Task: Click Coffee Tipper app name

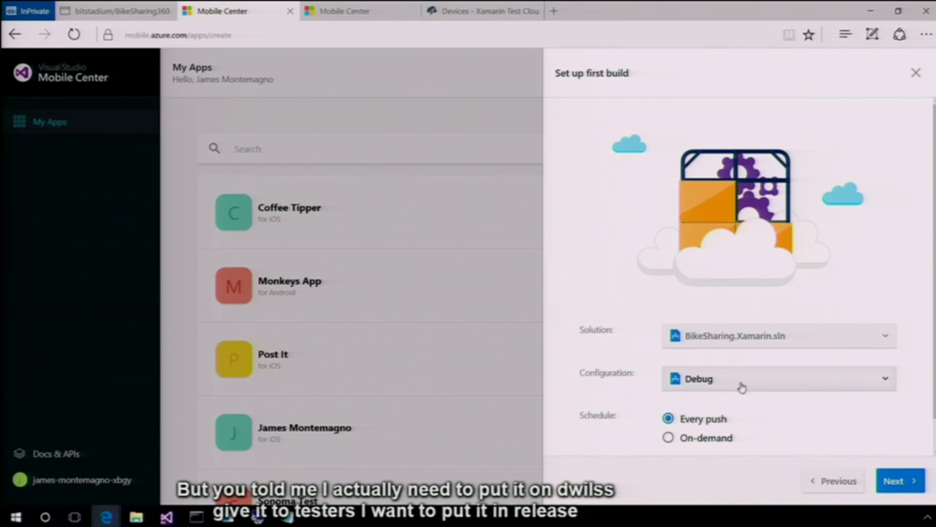Action: (x=290, y=207)
